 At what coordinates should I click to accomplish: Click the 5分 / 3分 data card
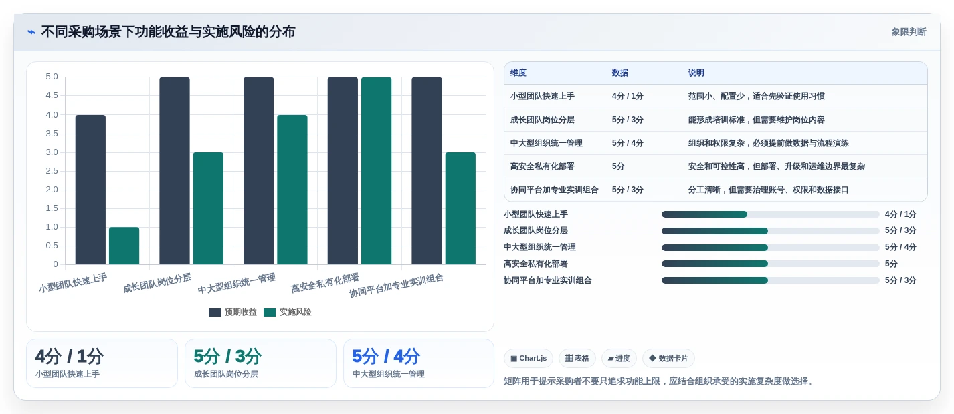[260, 363]
